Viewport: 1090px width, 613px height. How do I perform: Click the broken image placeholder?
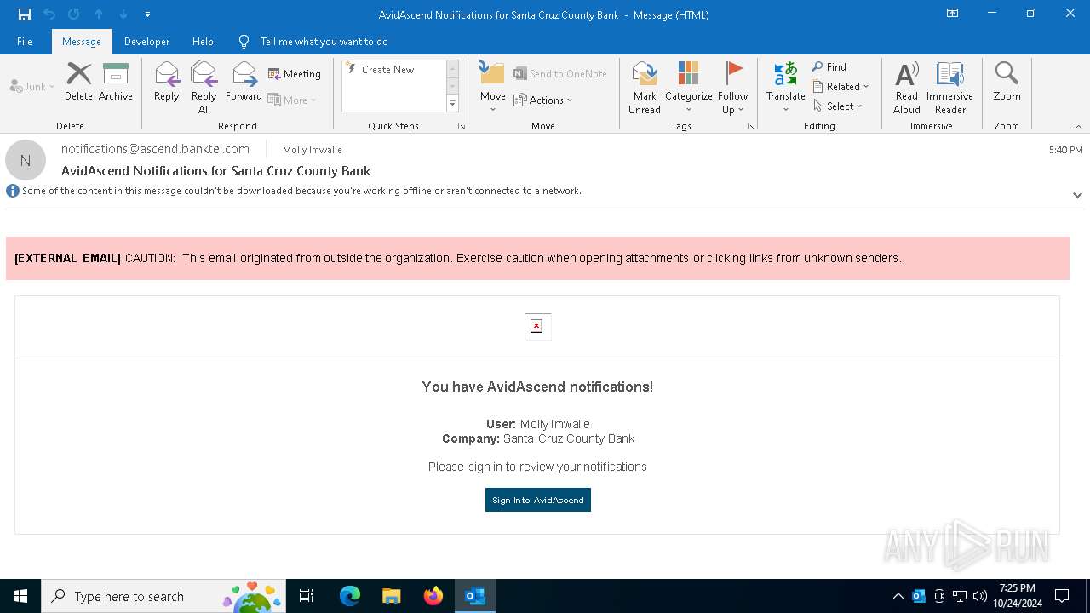click(536, 326)
